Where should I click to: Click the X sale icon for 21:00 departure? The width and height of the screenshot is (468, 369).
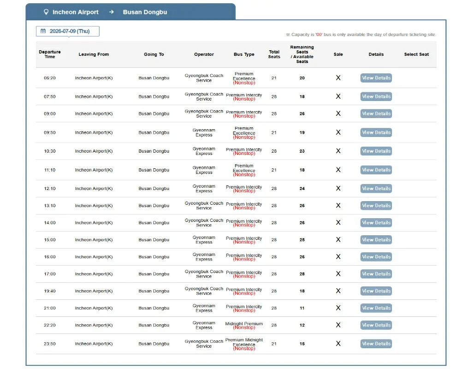[x=338, y=308]
